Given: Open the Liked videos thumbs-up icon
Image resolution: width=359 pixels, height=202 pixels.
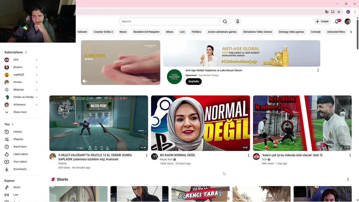Looking at the screenshot, I should click(7, 154).
